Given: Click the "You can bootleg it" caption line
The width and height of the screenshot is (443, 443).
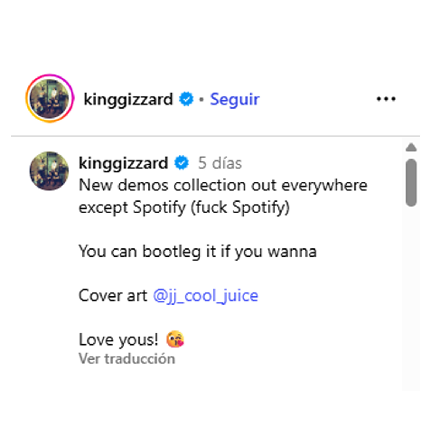Looking at the screenshot, I should coord(198,252).
